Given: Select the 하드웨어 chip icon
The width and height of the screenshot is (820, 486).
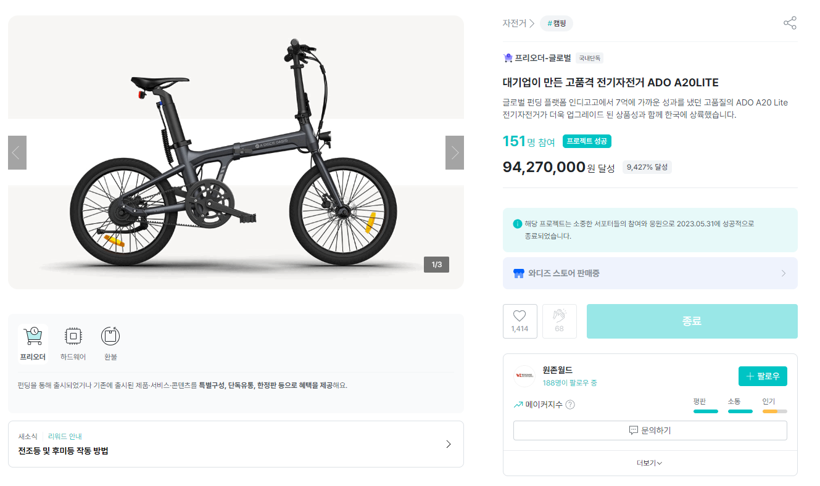Looking at the screenshot, I should coord(73,336).
